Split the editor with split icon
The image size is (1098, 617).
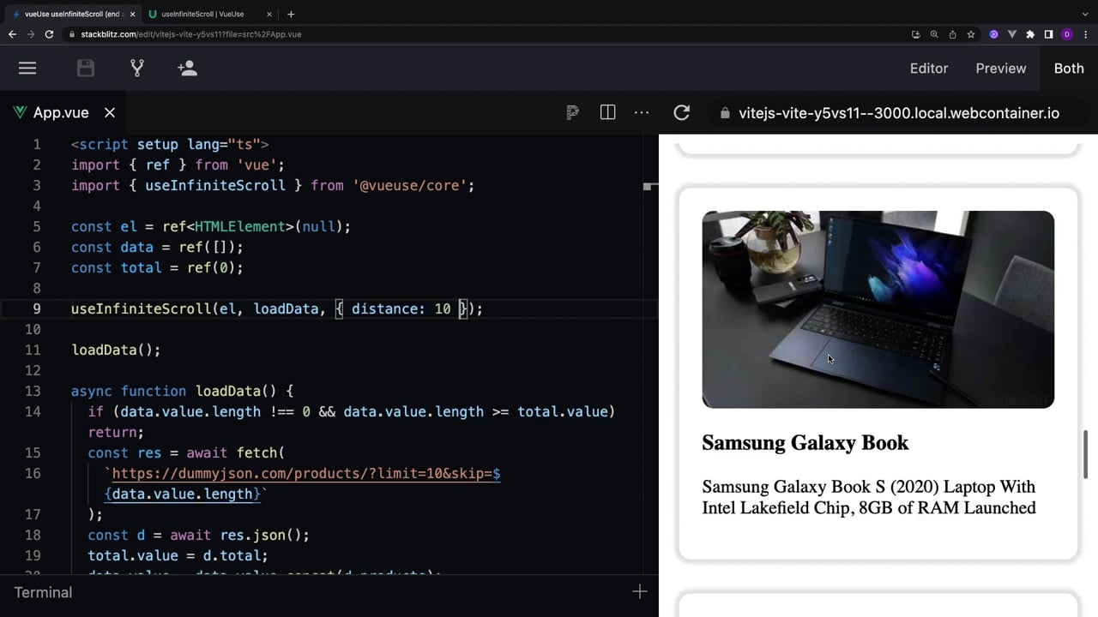(607, 112)
